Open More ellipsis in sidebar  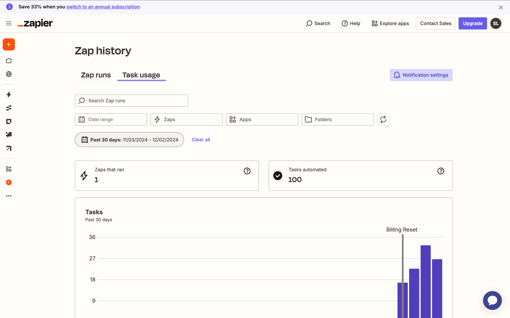coord(9,196)
